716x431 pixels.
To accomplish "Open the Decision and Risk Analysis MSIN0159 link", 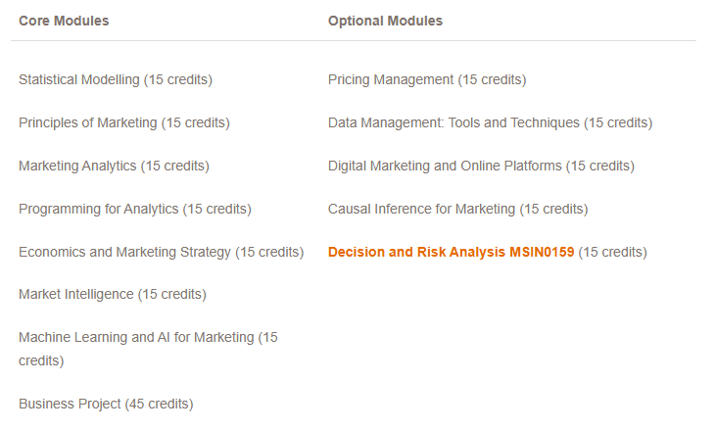I will tap(451, 252).
